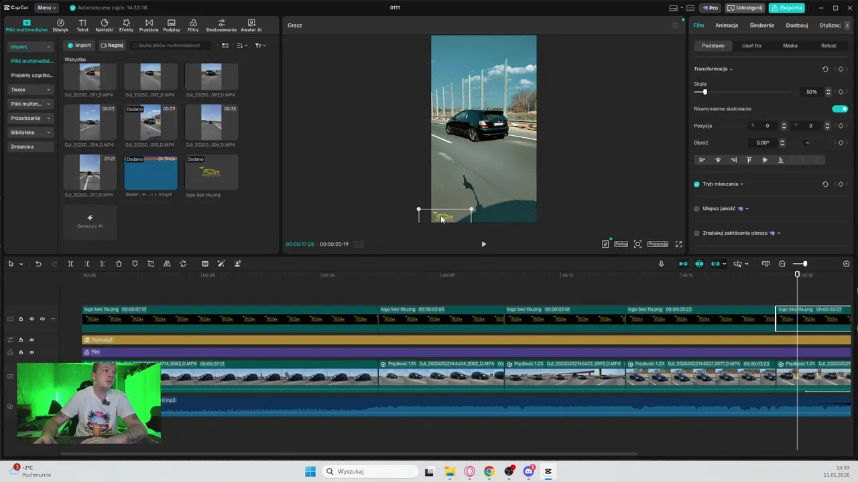Click the Skala slider handle

point(704,92)
